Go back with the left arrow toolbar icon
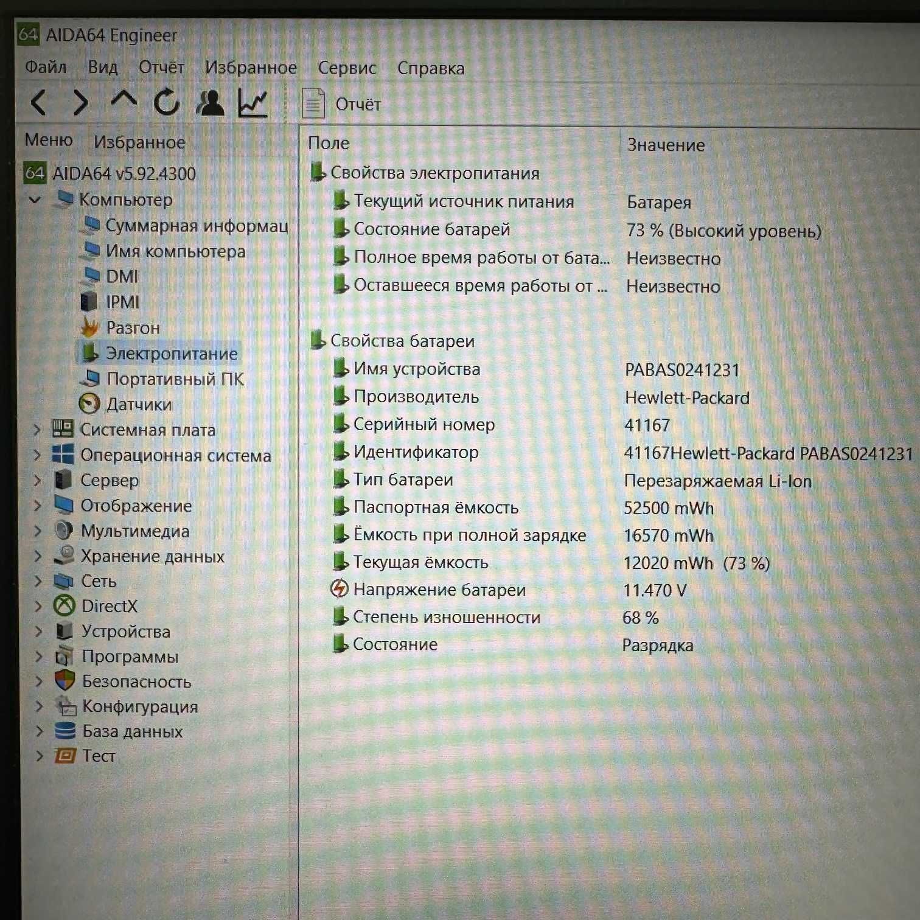Image resolution: width=920 pixels, height=920 pixels. [38, 102]
